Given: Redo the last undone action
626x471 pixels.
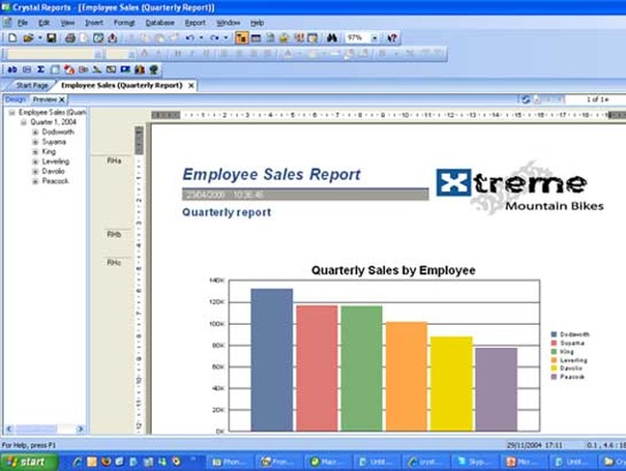Looking at the screenshot, I should tap(215, 38).
